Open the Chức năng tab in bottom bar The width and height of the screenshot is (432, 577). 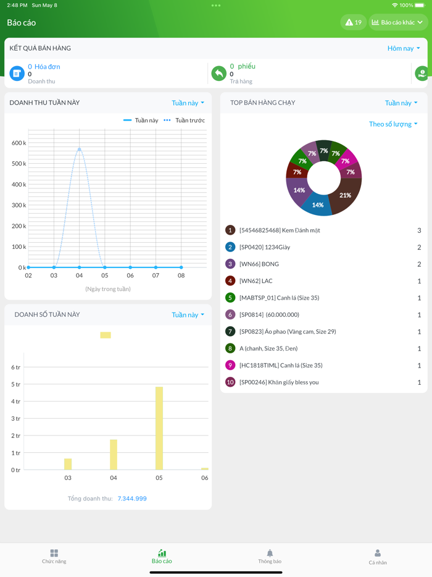[x=54, y=557]
